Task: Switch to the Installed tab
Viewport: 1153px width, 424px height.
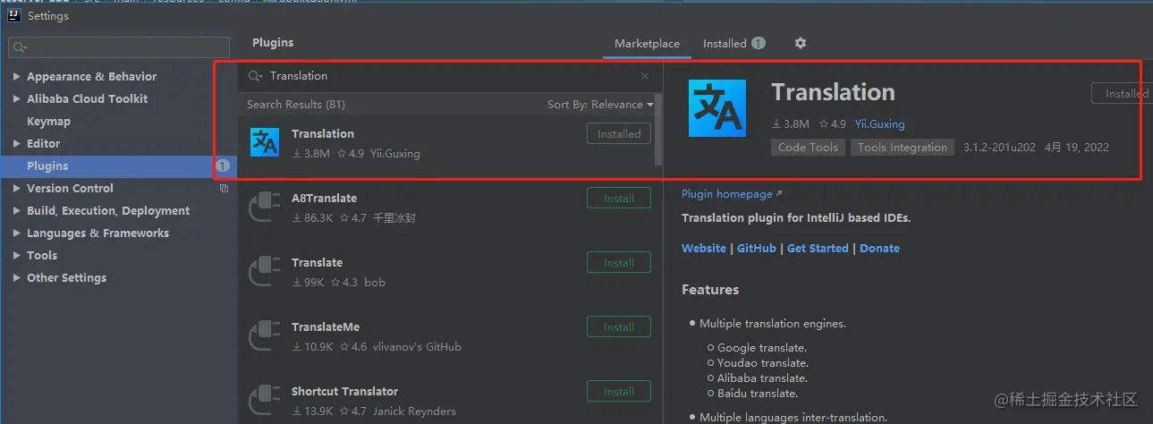Action: click(733, 43)
